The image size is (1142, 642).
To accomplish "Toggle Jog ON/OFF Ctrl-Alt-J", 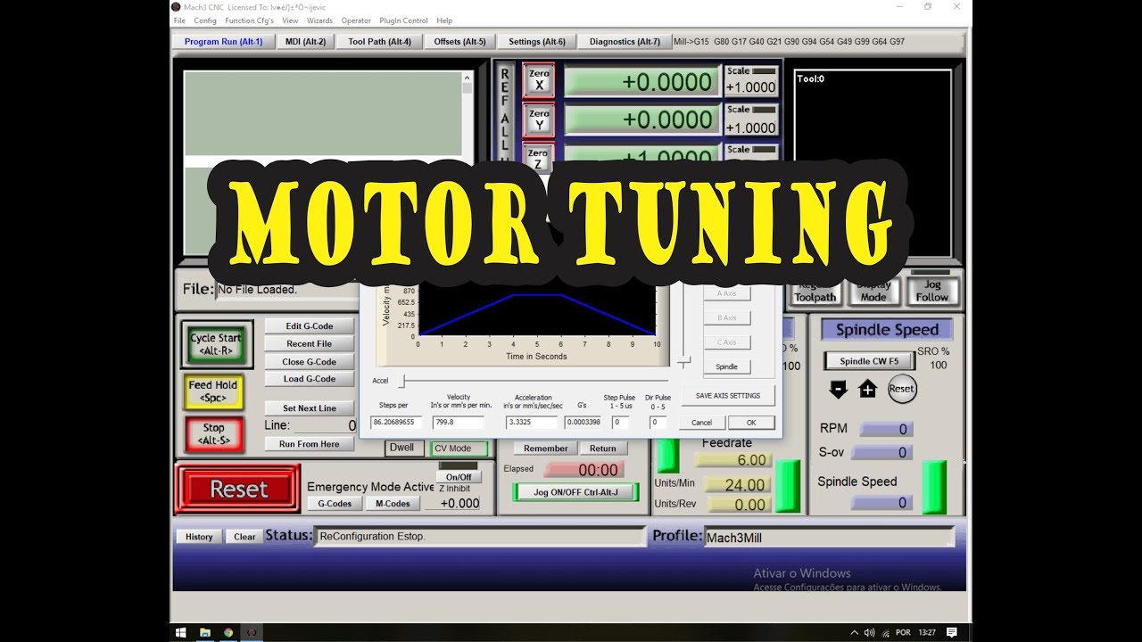I will pos(575,492).
